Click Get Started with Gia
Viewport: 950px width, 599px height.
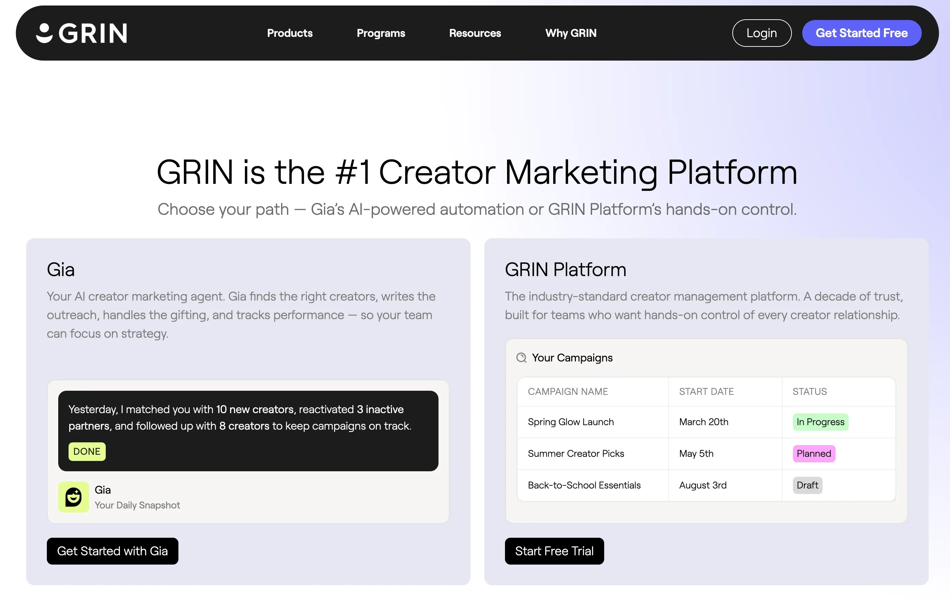point(112,551)
